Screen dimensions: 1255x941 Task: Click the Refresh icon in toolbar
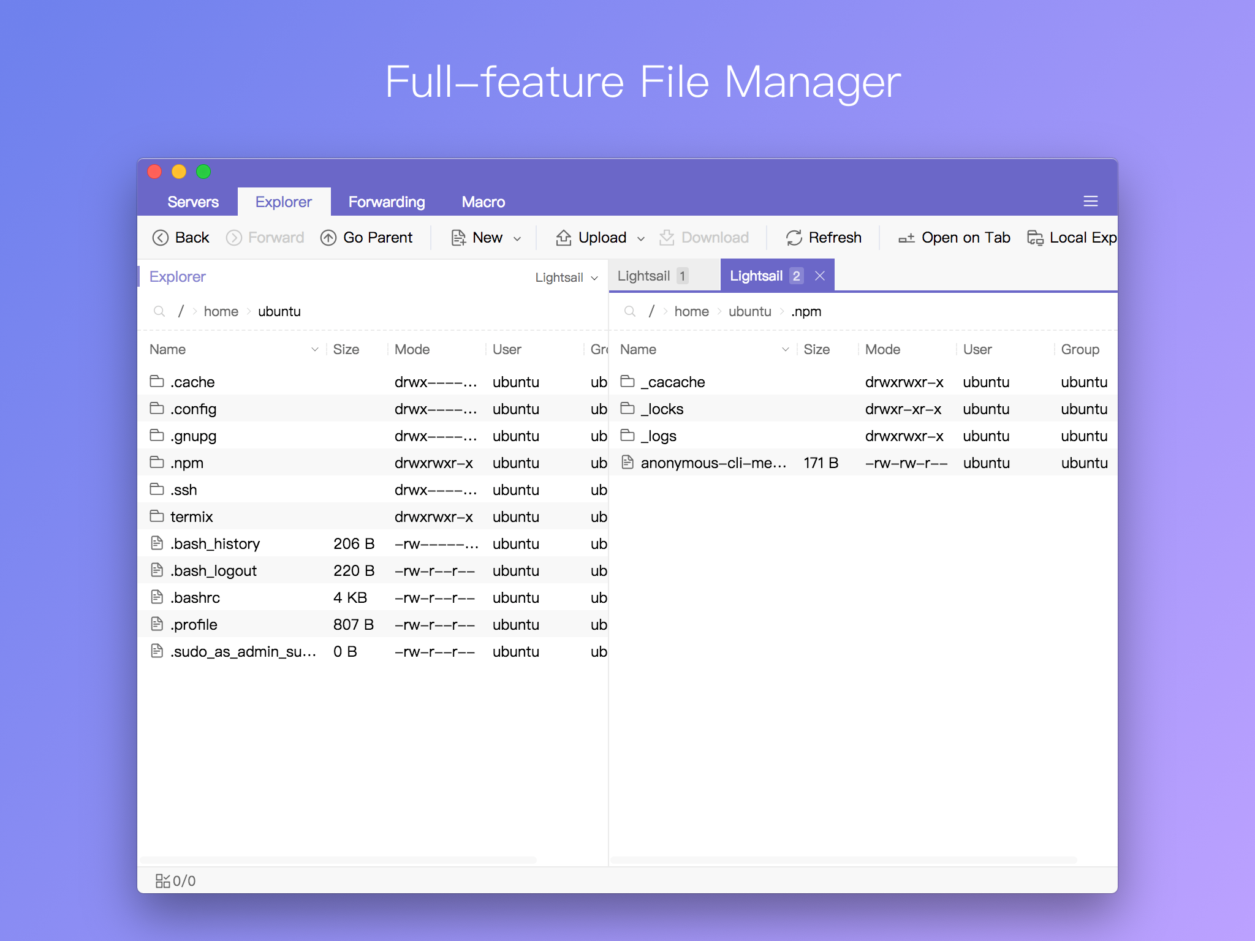[794, 238]
